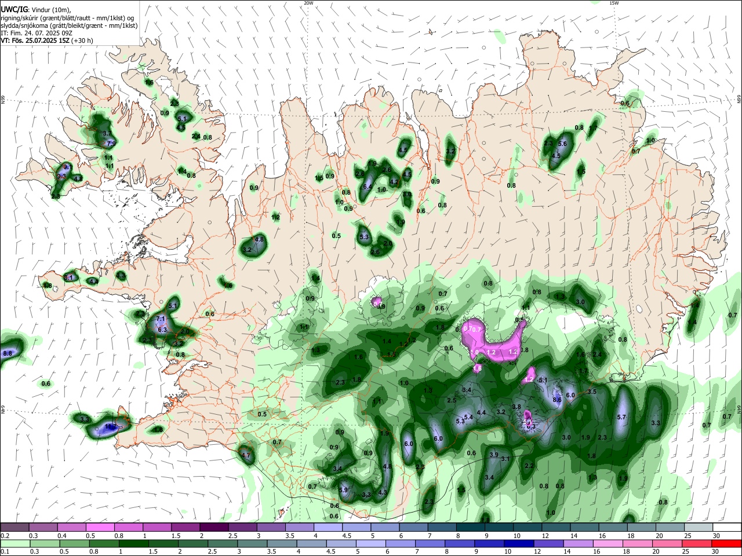The width and height of the screenshot is (742, 556).
Task: Click the 5.4 precipitation value
Action: tap(468, 416)
